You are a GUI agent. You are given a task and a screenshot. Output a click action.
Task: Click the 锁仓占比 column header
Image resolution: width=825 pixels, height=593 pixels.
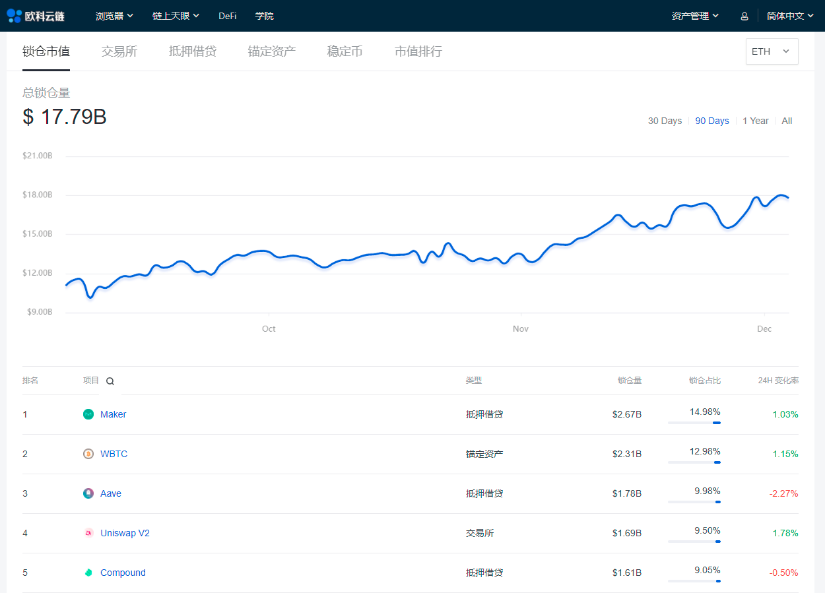coord(705,381)
